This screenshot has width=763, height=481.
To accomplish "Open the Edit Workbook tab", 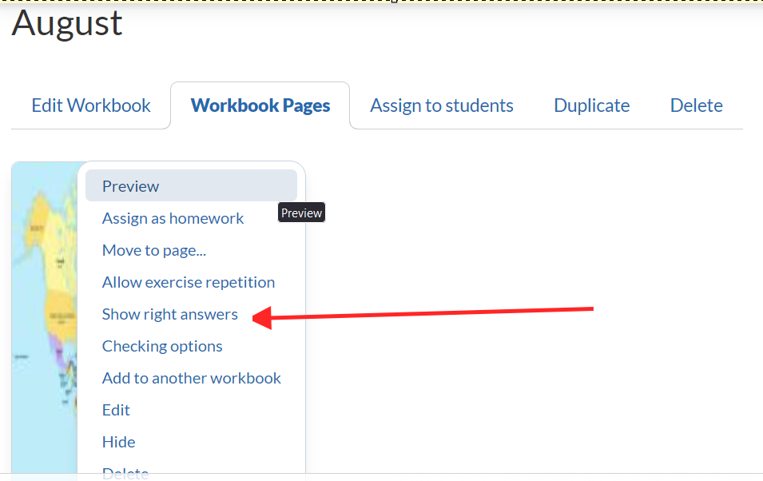I will pos(91,105).
